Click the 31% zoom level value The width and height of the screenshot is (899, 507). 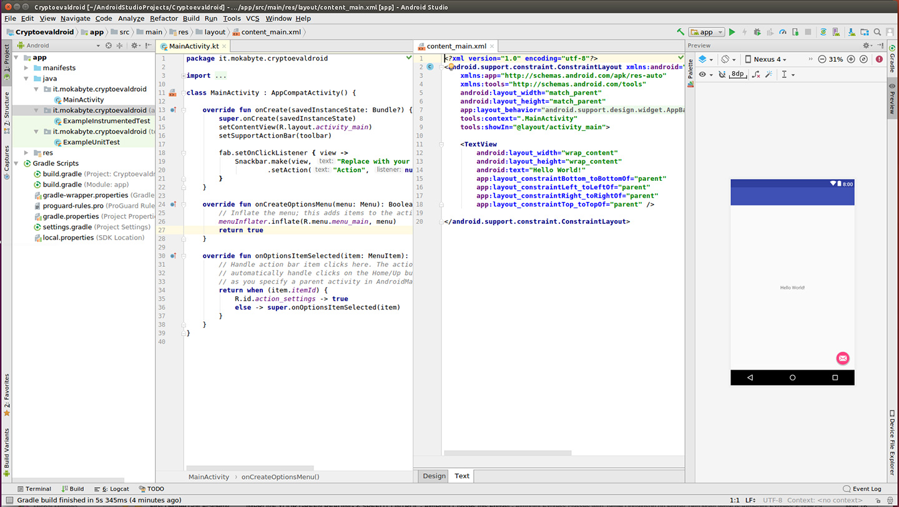[x=836, y=59]
